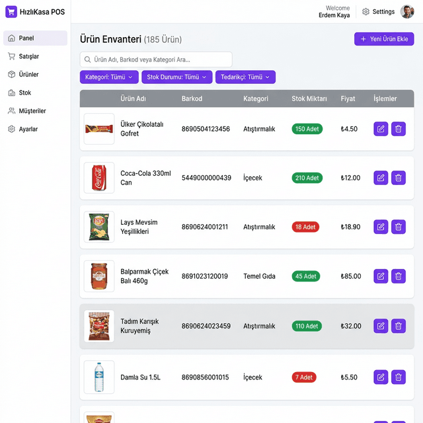Click the Yeni Ürün Ekle button
423x423 pixels.
pos(384,39)
